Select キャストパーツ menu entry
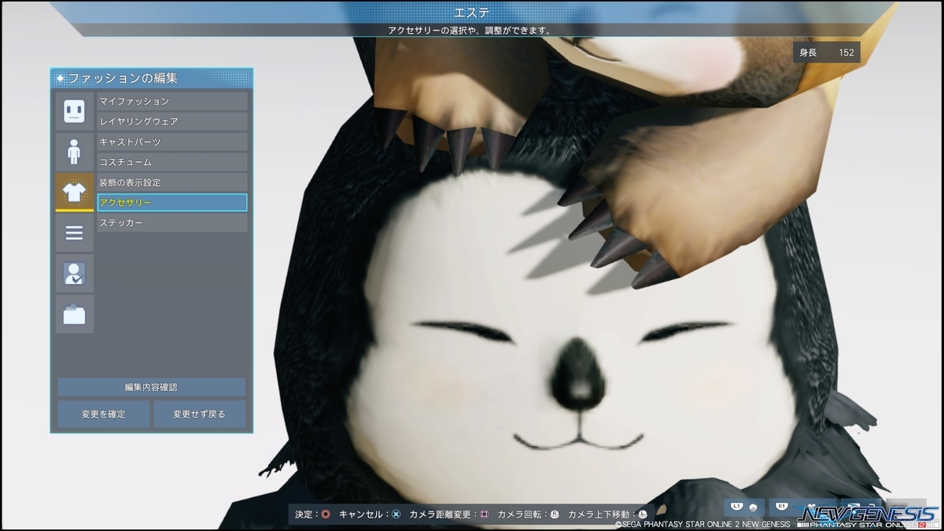This screenshot has width=944, height=531. pyautogui.click(x=172, y=142)
